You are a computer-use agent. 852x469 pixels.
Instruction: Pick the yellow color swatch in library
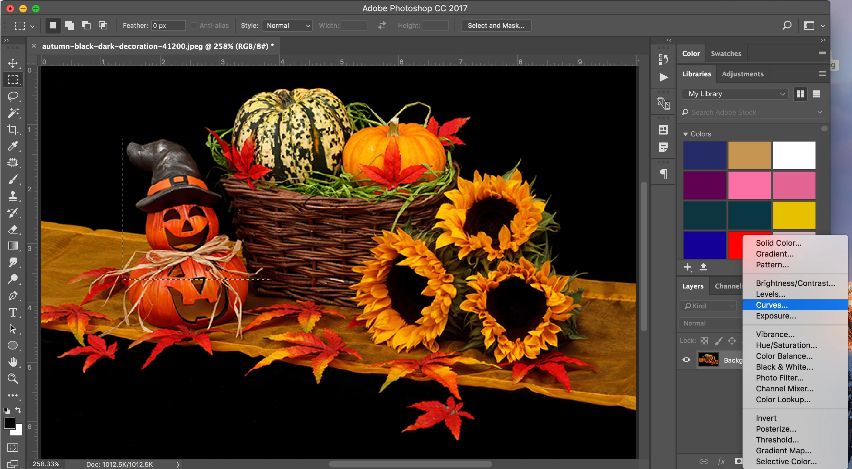tap(794, 215)
